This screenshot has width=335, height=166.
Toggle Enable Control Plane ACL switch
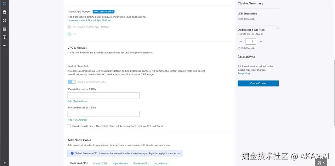[71, 82]
